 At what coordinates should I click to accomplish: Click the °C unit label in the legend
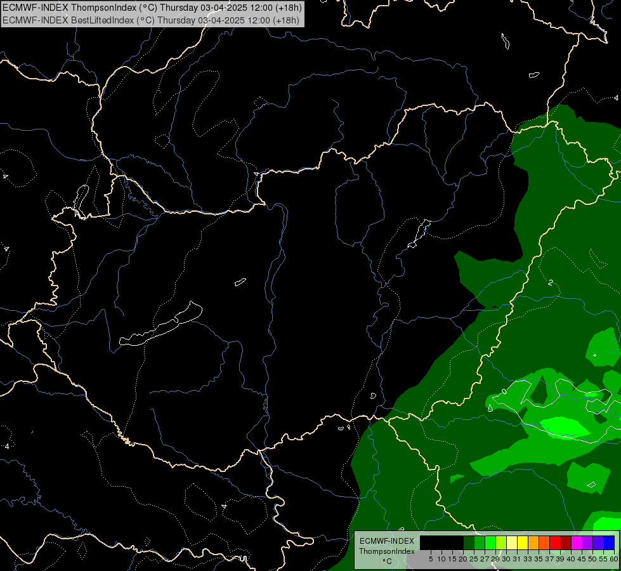click(388, 561)
